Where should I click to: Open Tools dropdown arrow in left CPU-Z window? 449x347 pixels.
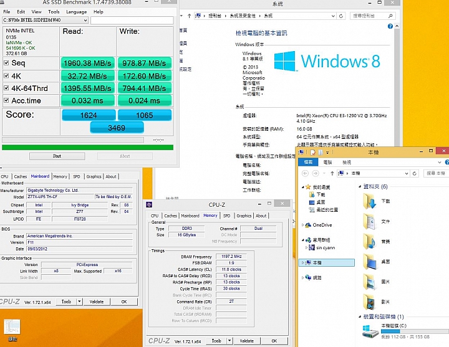(x=80, y=302)
